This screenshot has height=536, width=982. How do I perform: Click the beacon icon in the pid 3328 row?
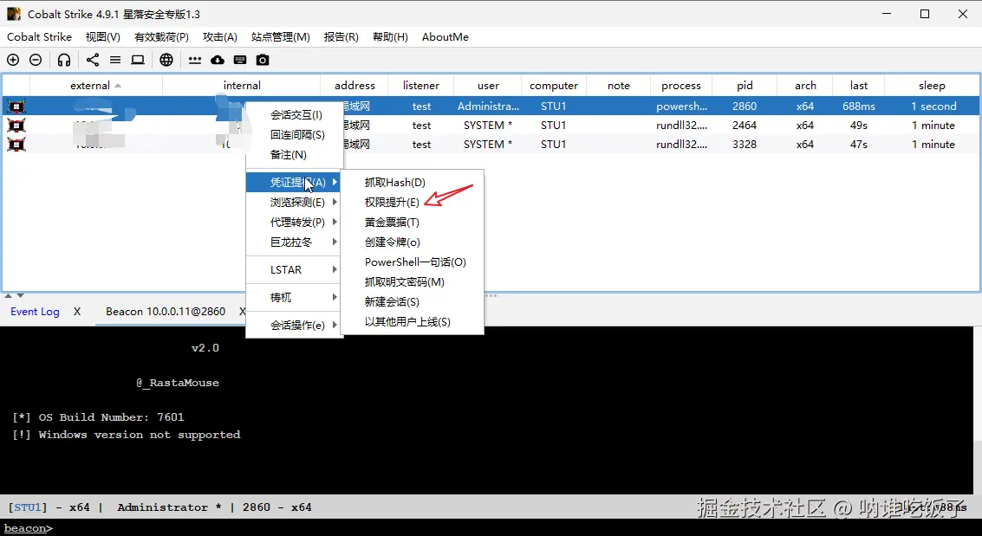(16, 145)
